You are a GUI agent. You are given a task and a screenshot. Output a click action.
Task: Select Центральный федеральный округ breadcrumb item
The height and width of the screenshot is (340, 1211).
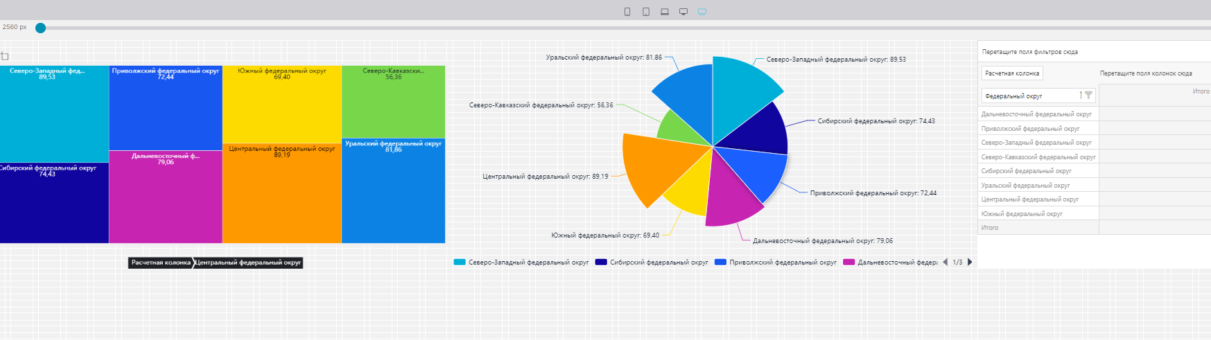[247, 262]
